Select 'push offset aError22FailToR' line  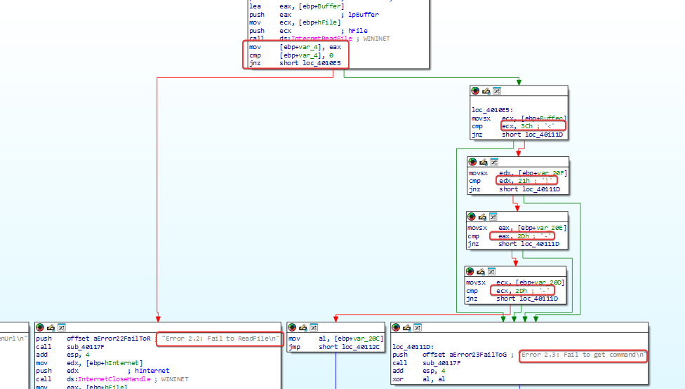click(x=93, y=339)
